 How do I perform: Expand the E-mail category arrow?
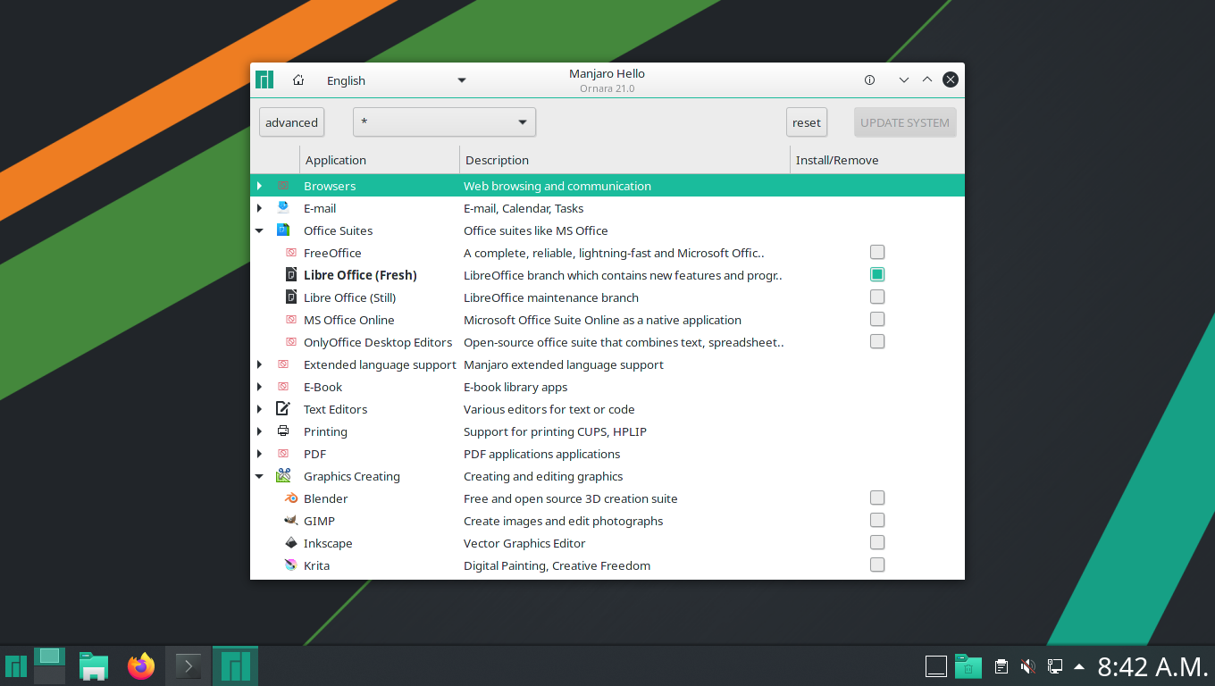pos(259,208)
